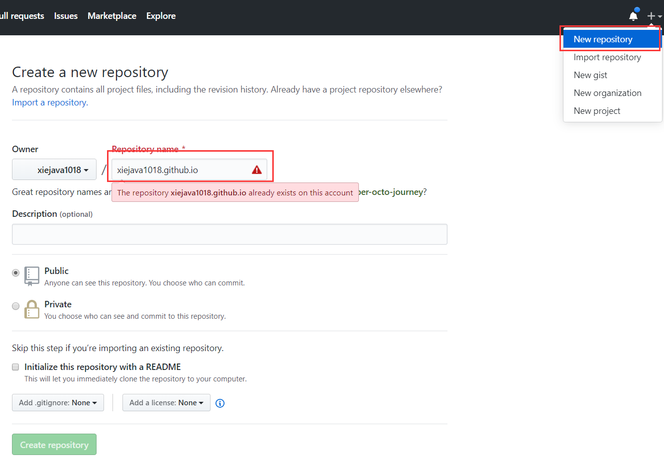
Task: Open the Add a license dropdown
Action: click(x=166, y=403)
